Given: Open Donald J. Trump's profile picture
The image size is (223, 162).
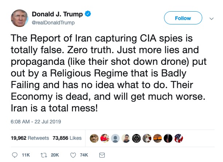Looking at the screenshot, I should (20, 18).
